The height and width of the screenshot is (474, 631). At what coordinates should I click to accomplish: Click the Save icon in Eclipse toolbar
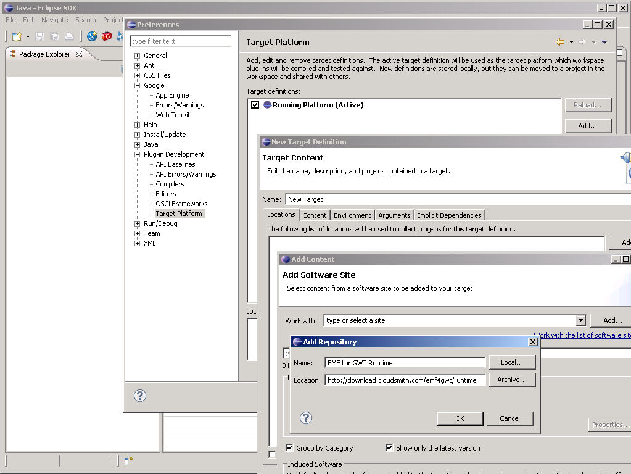pyautogui.click(x=39, y=36)
